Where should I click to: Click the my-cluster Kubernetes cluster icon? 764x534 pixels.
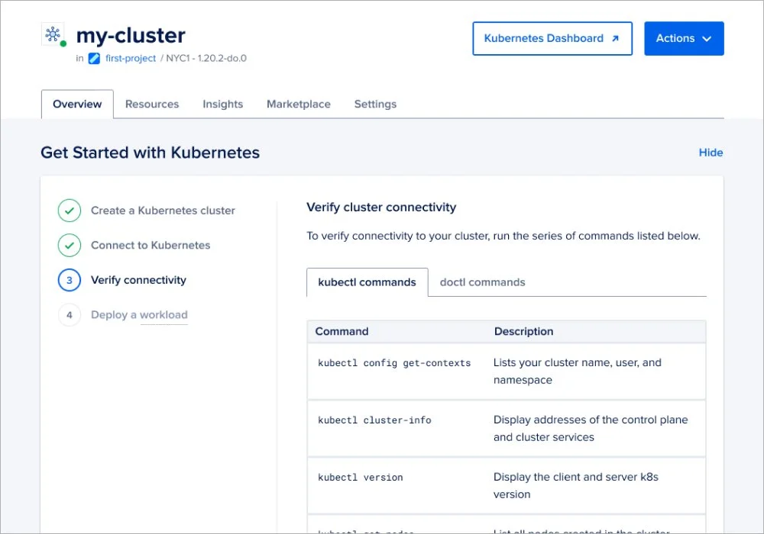point(53,34)
